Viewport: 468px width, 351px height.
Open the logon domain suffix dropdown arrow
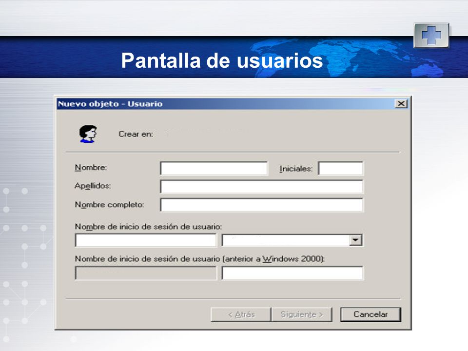pyautogui.click(x=355, y=240)
